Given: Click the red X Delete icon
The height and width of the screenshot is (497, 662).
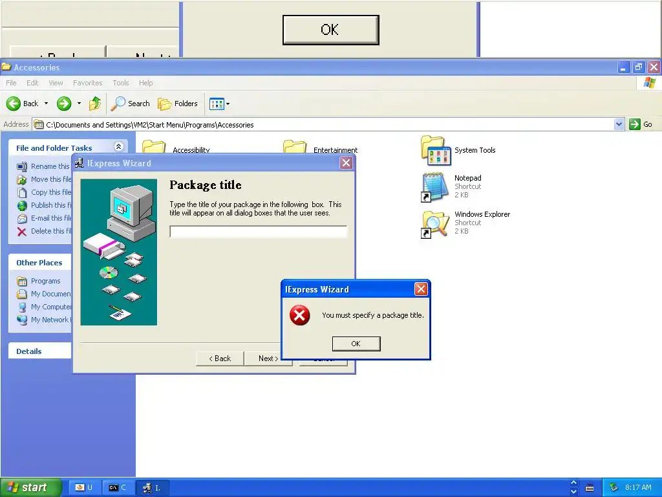Looking at the screenshot, I should pos(22,231).
